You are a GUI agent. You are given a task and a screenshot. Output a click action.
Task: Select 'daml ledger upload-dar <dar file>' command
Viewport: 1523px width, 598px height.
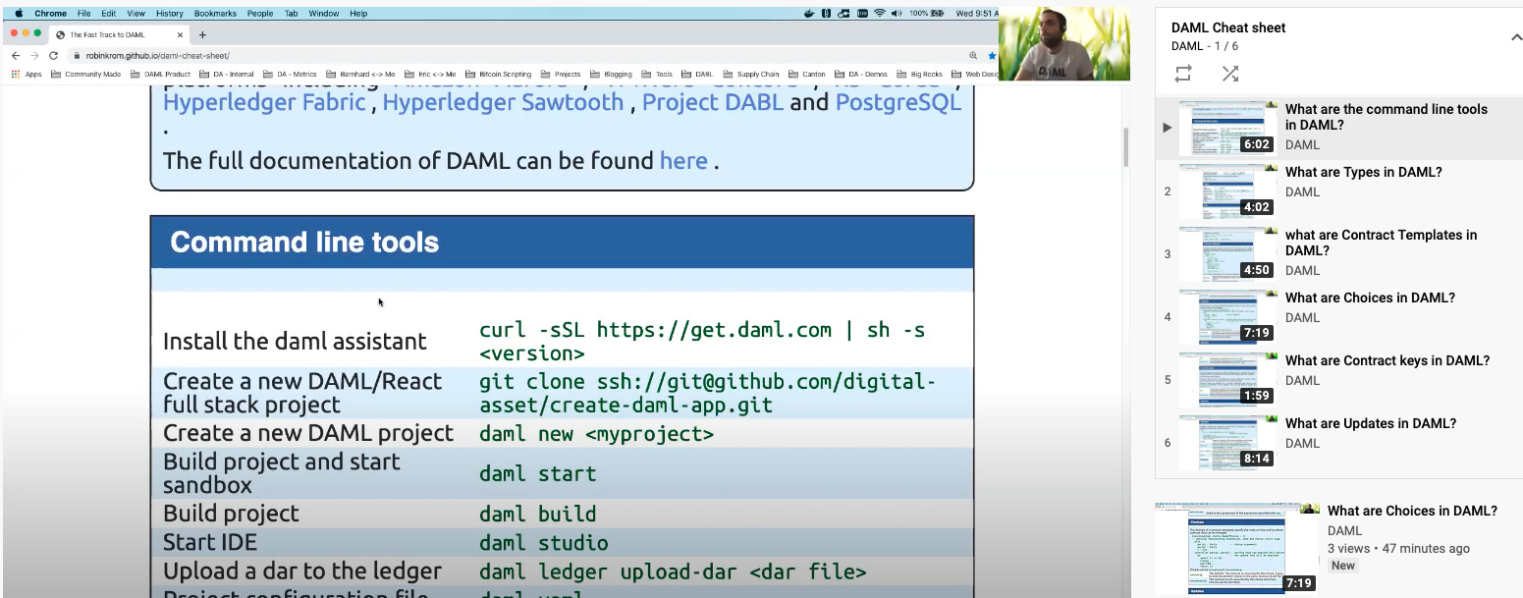click(673, 571)
